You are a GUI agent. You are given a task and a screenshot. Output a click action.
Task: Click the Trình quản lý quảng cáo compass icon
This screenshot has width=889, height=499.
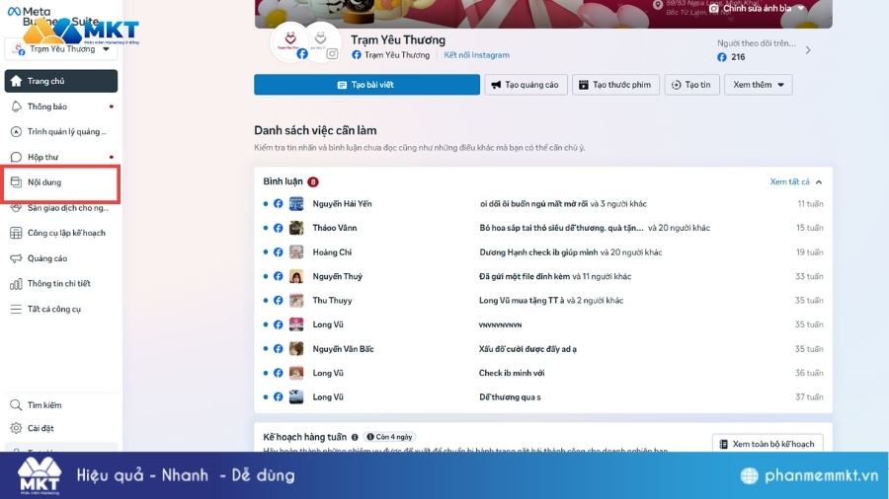pos(16,132)
